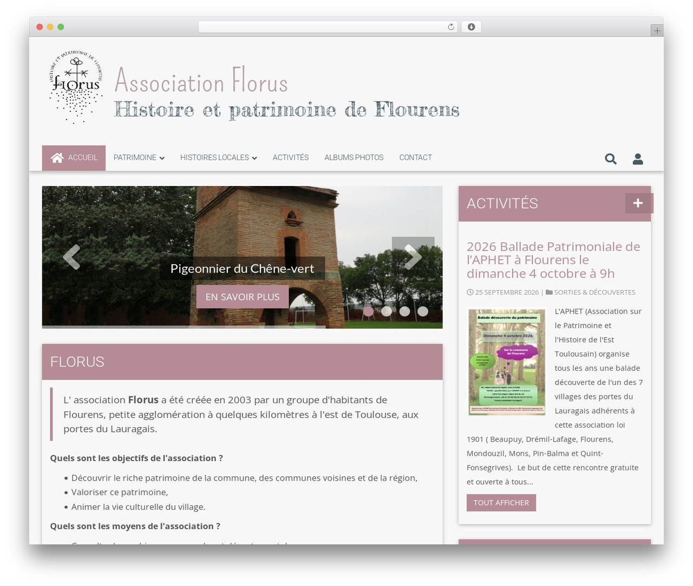The width and height of the screenshot is (693, 586).
Task: Click the home icon in Accueil tab
Action: click(57, 157)
